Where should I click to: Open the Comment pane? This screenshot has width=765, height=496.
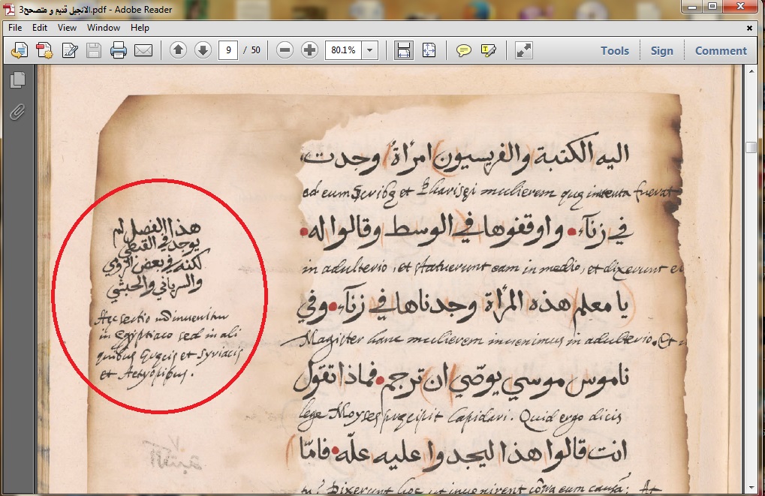pyautogui.click(x=721, y=50)
